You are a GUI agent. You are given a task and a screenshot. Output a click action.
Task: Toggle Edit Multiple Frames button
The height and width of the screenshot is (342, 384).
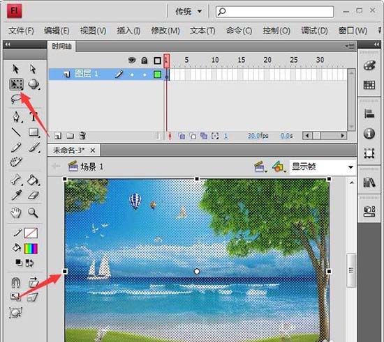coord(204,136)
